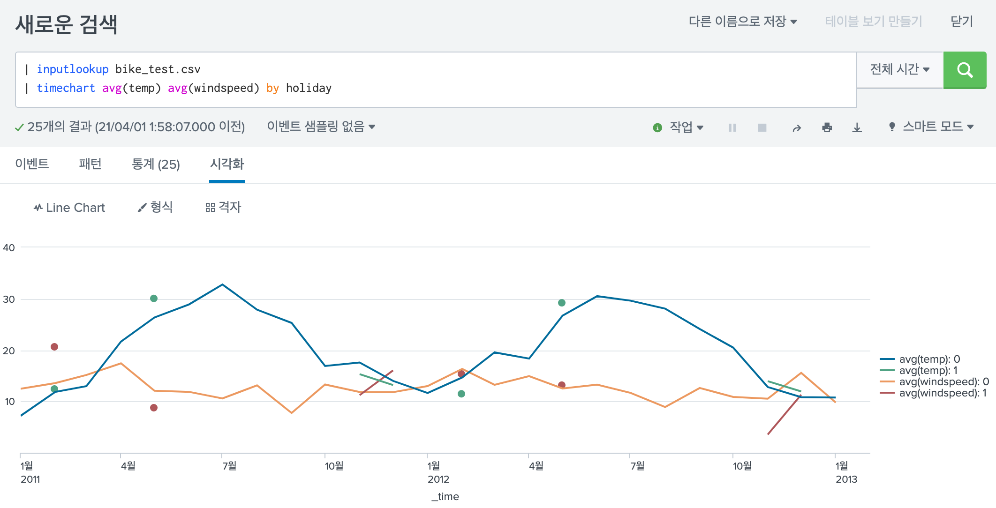Open the Line Chart visualization picker
996x508 pixels.
(x=69, y=208)
